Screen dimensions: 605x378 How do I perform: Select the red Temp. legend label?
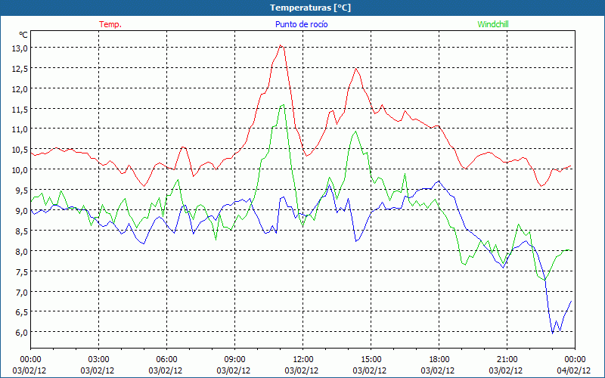point(110,24)
